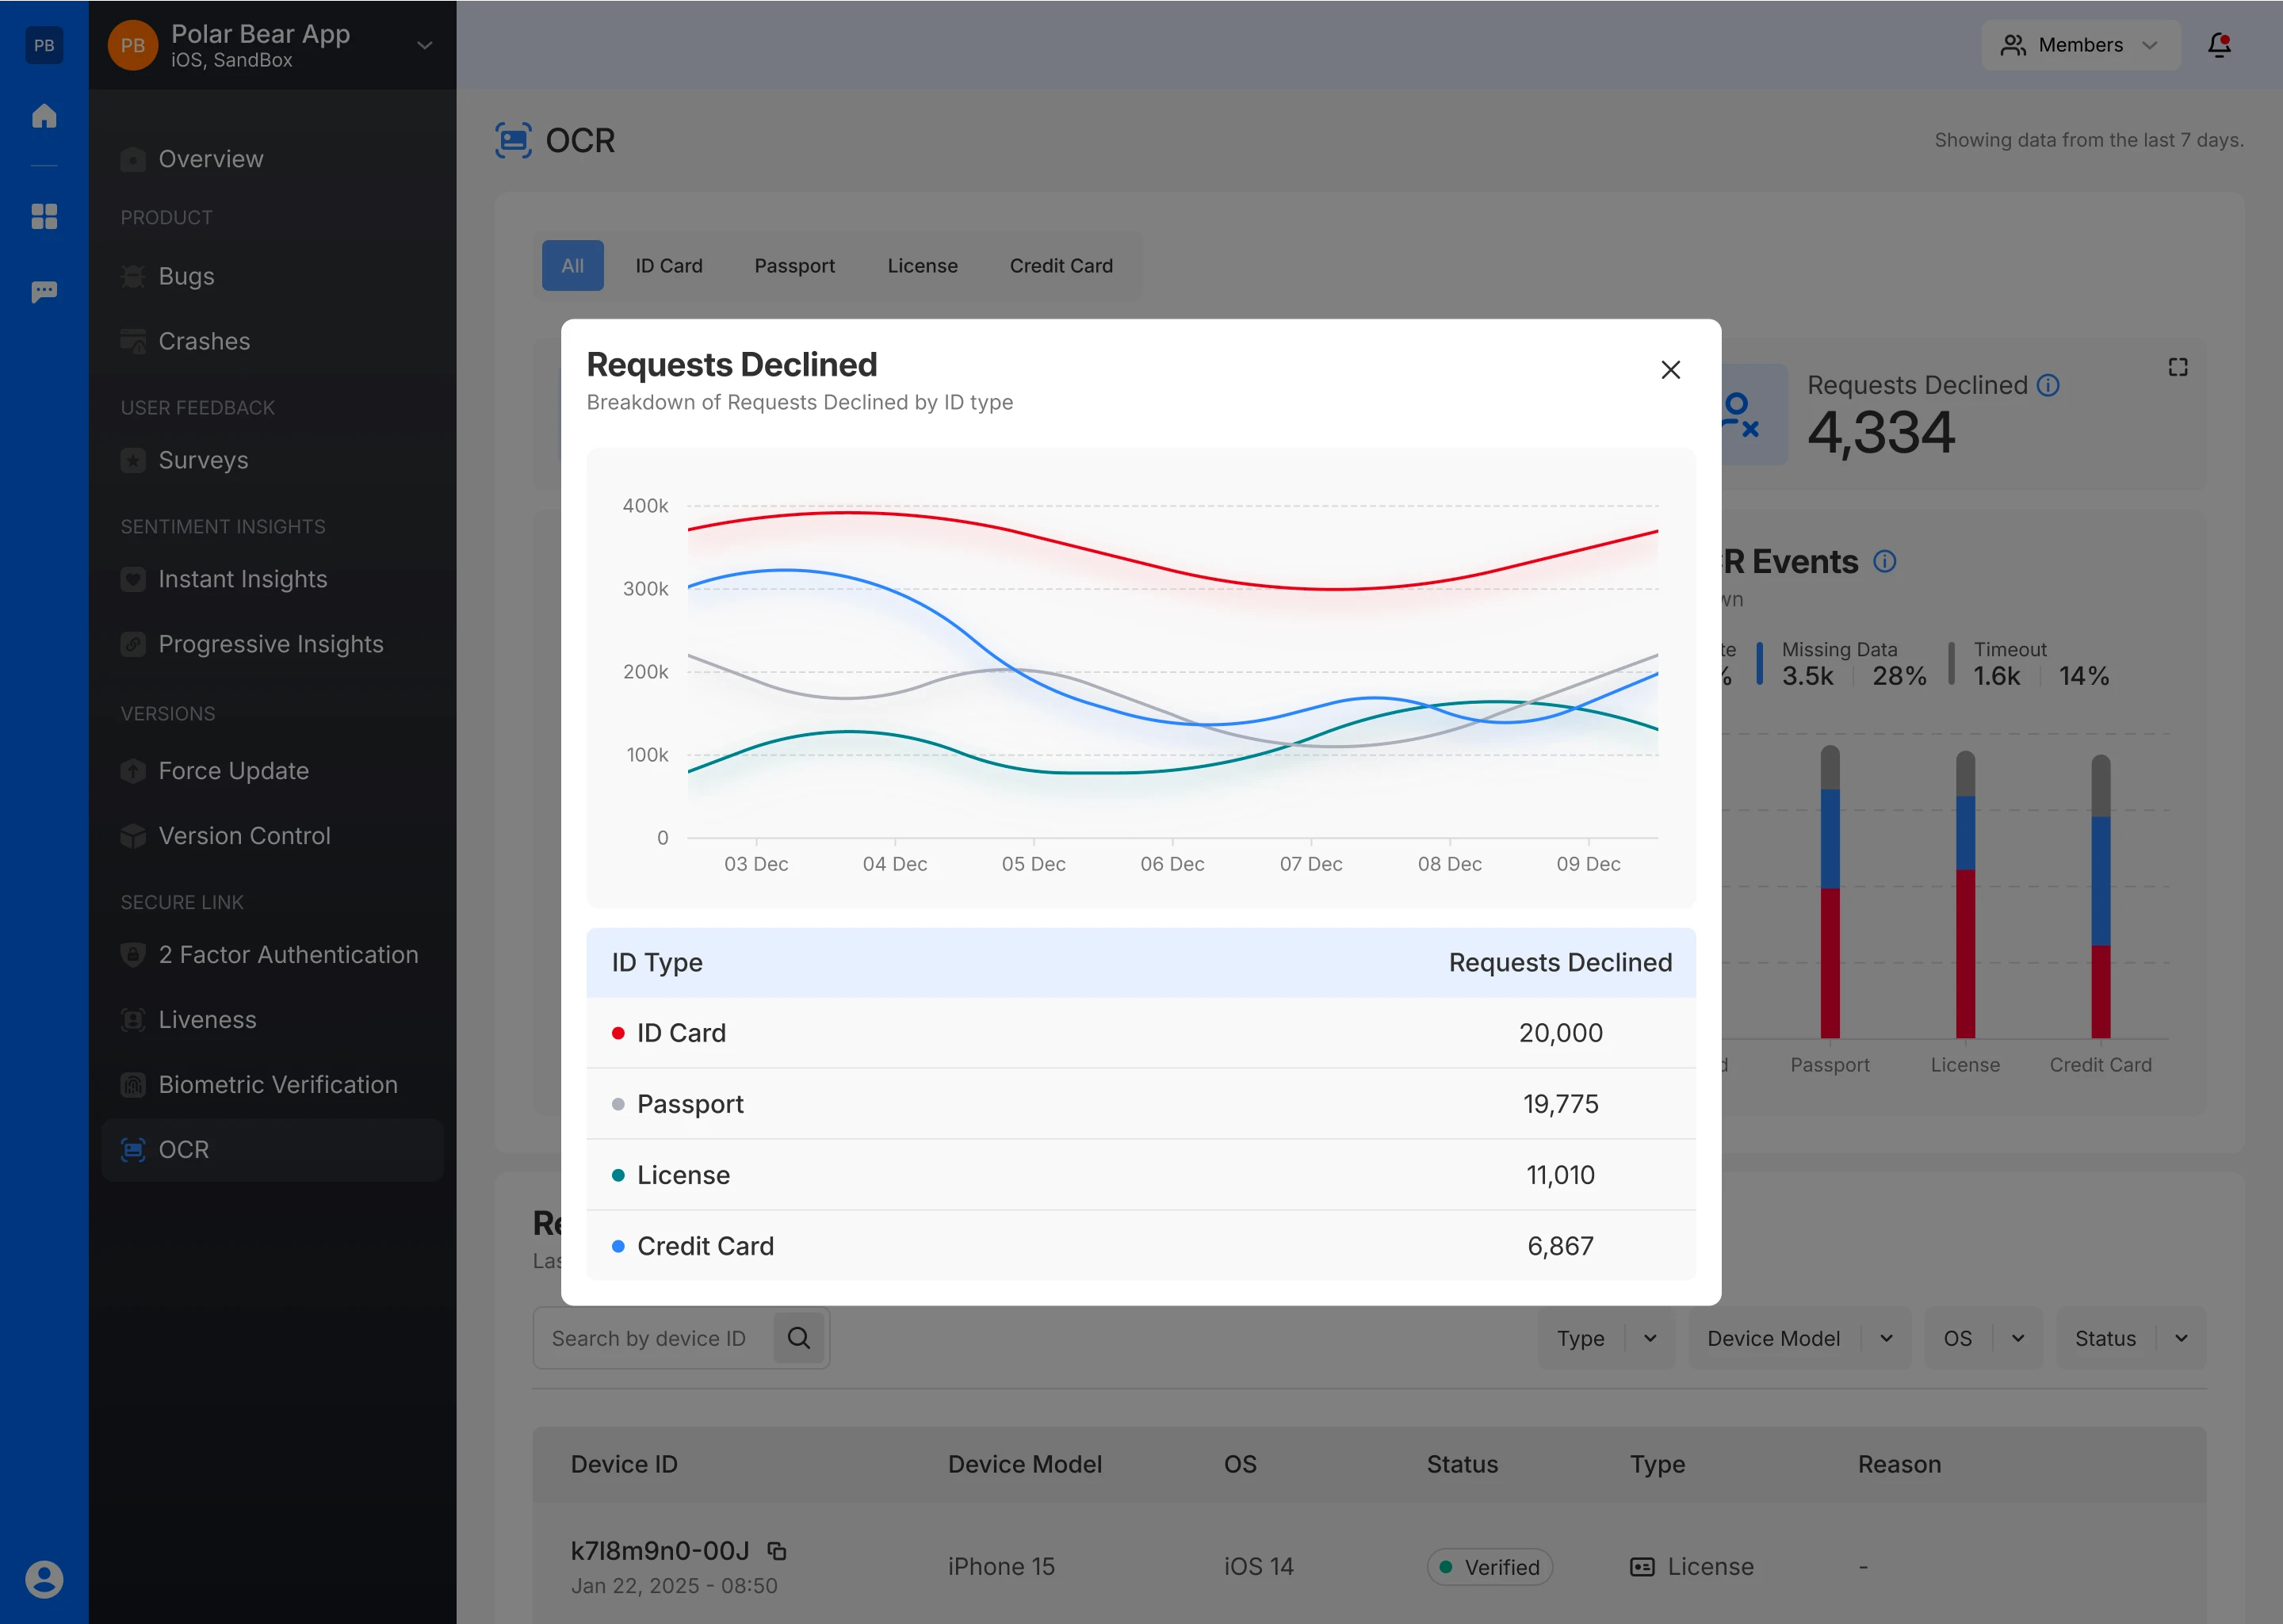Open the grid dashboard icon
This screenshot has height=1624, width=2283.
click(44, 216)
